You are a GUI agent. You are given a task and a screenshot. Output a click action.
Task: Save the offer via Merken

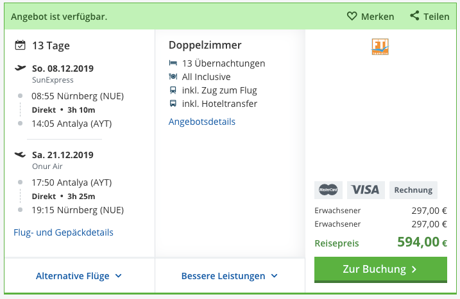point(371,17)
